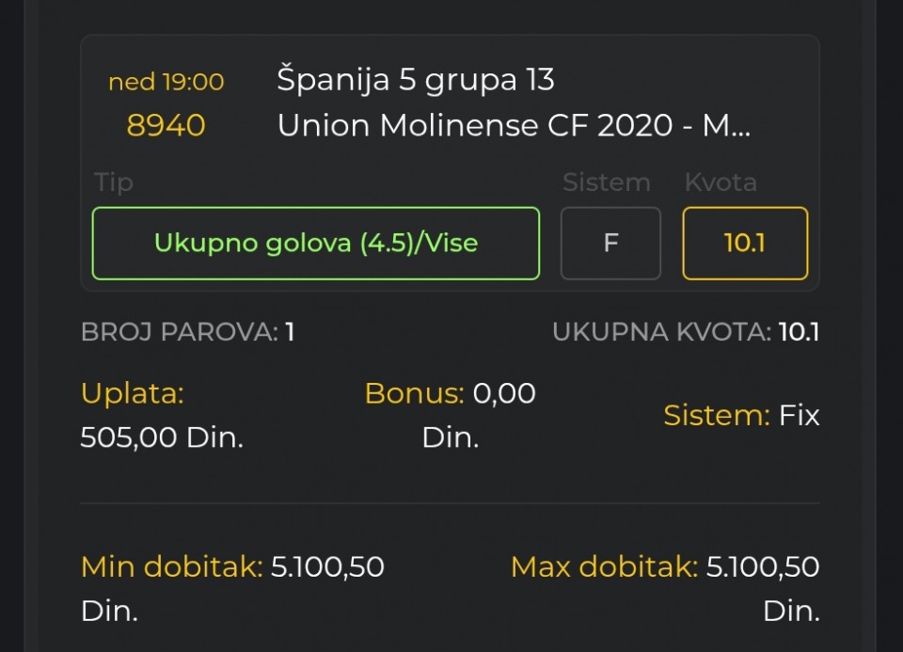Click the Uplata: heading
903x652 pixels.
133,394
